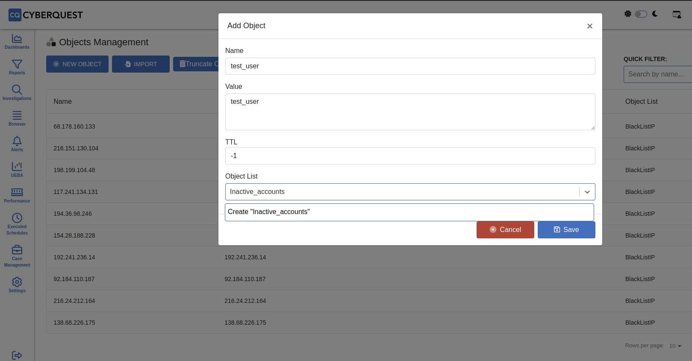Viewport: 692px width, 361px height.
Task: Click BlackListIP in the 138.68.226.175 row
Action: point(640,323)
